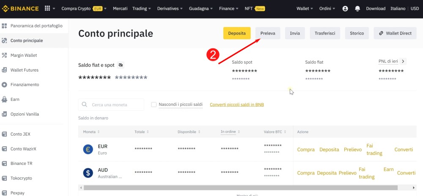Click Converti piccoli saldi in BNB link

click(237, 105)
